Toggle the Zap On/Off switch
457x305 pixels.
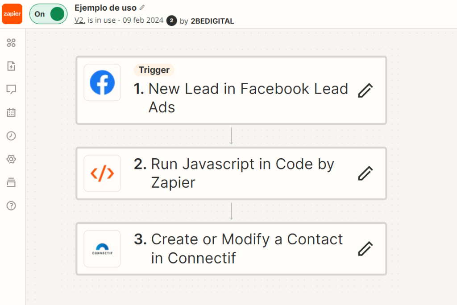tap(48, 14)
